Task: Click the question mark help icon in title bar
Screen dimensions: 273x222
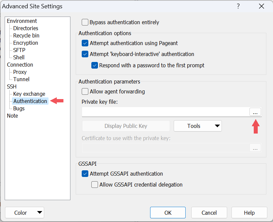Action: [238, 6]
